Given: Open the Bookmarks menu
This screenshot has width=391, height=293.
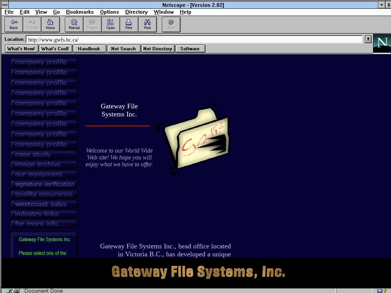Looking at the screenshot, I should [x=80, y=12].
